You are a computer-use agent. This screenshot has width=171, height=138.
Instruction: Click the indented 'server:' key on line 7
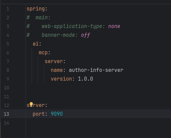point(55,61)
